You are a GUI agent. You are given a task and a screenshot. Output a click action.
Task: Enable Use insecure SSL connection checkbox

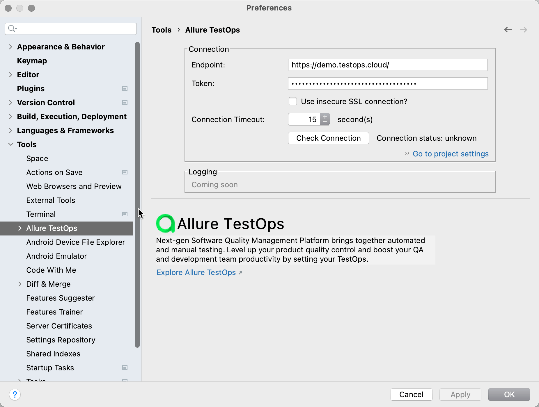(293, 101)
